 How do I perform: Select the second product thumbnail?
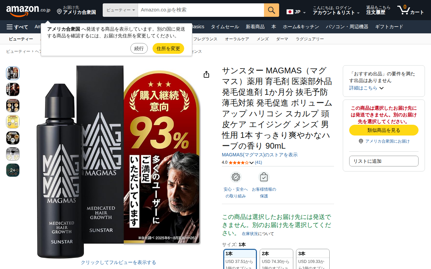click(x=13, y=89)
